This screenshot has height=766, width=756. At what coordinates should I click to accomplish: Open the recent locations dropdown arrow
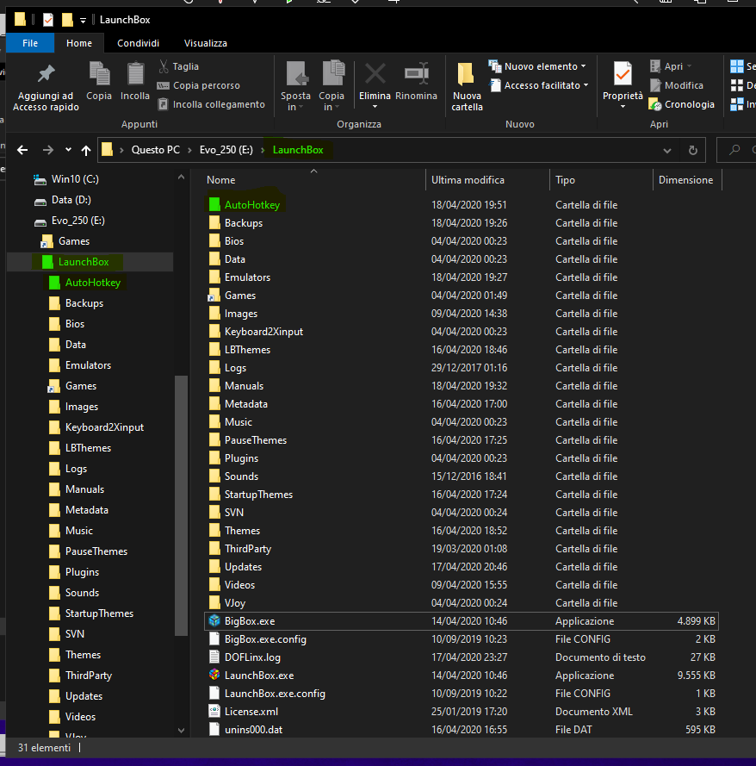point(68,150)
